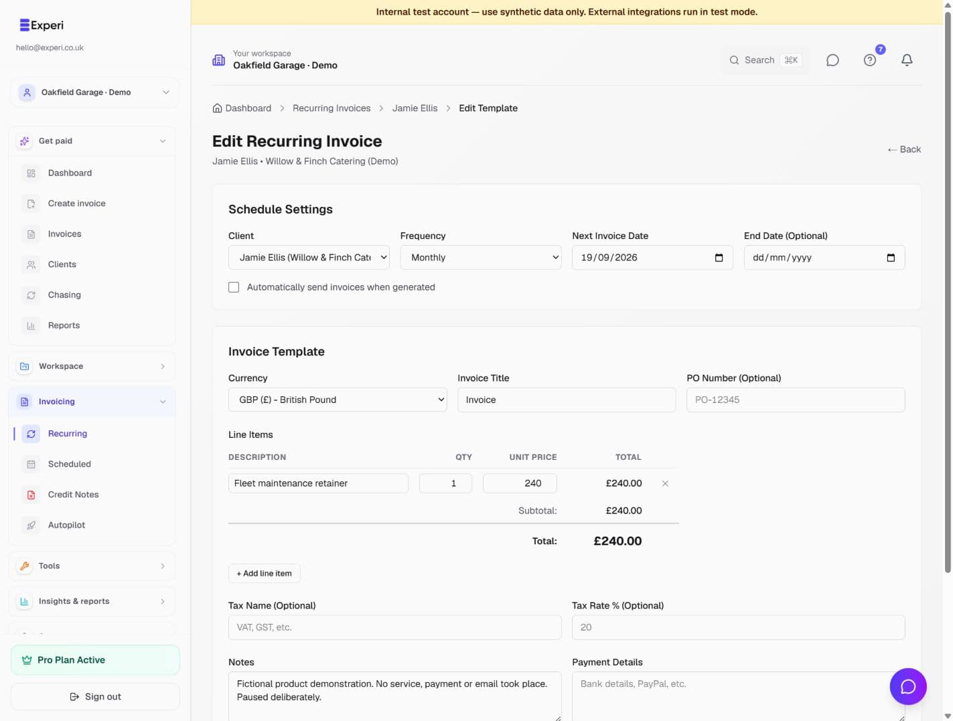Click the Sign out button
Viewport: 953px width, 721px height.
95,697
